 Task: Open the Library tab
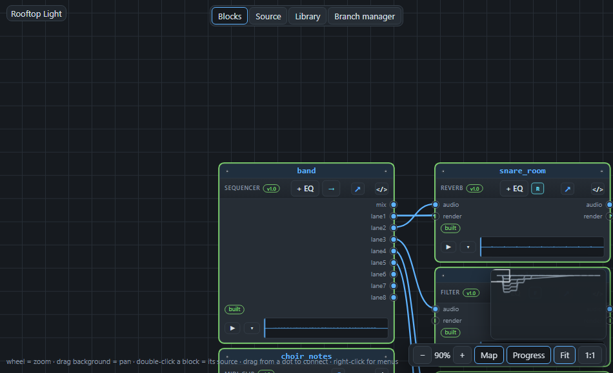click(307, 16)
